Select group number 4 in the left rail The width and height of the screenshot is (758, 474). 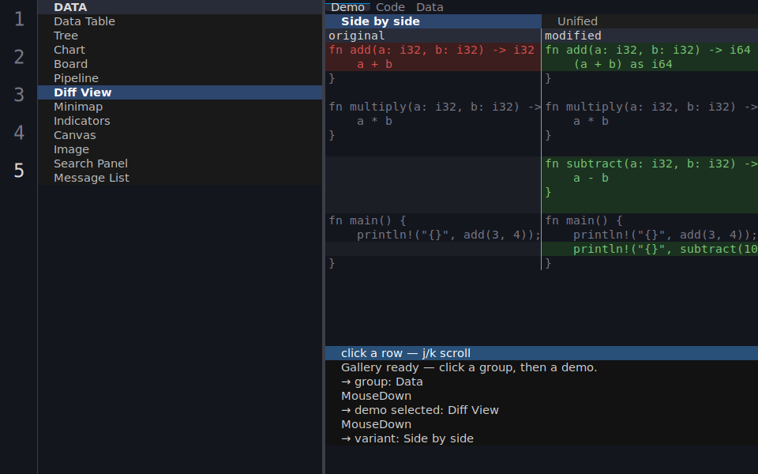click(x=19, y=133)
